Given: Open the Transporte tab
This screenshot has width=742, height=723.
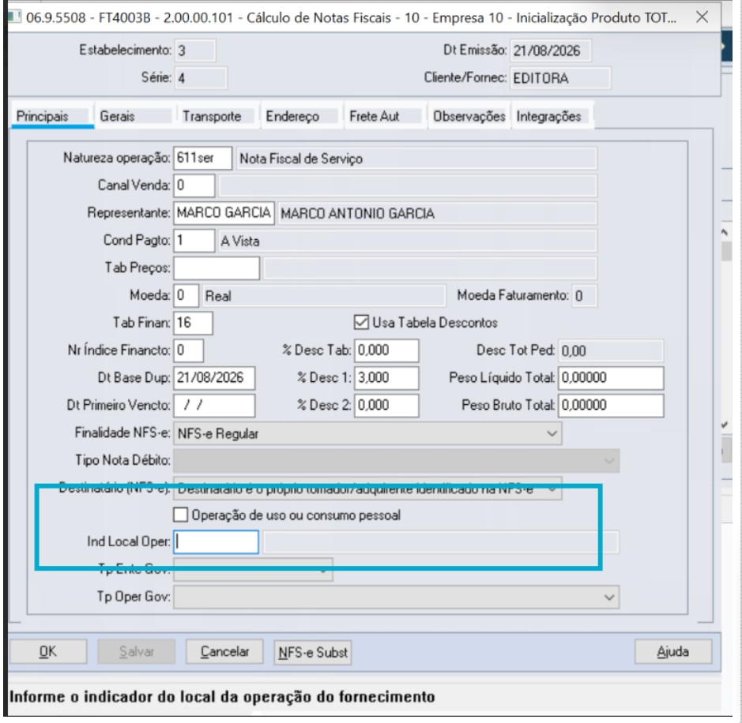Looking at the screenshot, I should click(x=217, y=116).
